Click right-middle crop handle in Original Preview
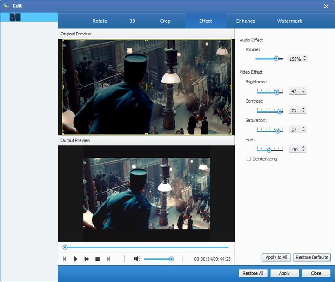Image resolution: width=335 pixels, height=282 pixels. (x=230, y=87)
